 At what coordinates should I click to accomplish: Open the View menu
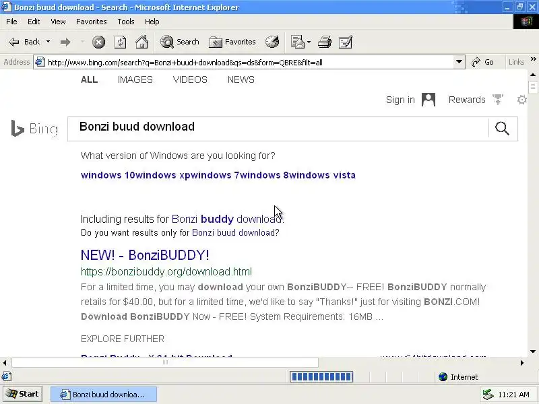point(58,22)
